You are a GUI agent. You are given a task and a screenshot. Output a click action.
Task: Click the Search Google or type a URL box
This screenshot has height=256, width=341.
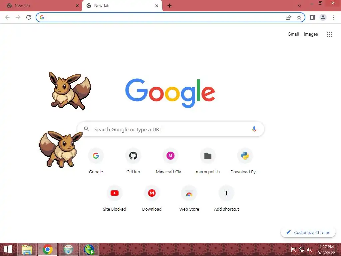pos(171,129)
